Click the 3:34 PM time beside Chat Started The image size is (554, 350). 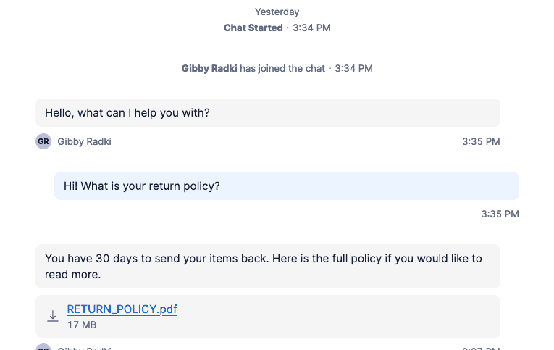(x=311, y=28)
